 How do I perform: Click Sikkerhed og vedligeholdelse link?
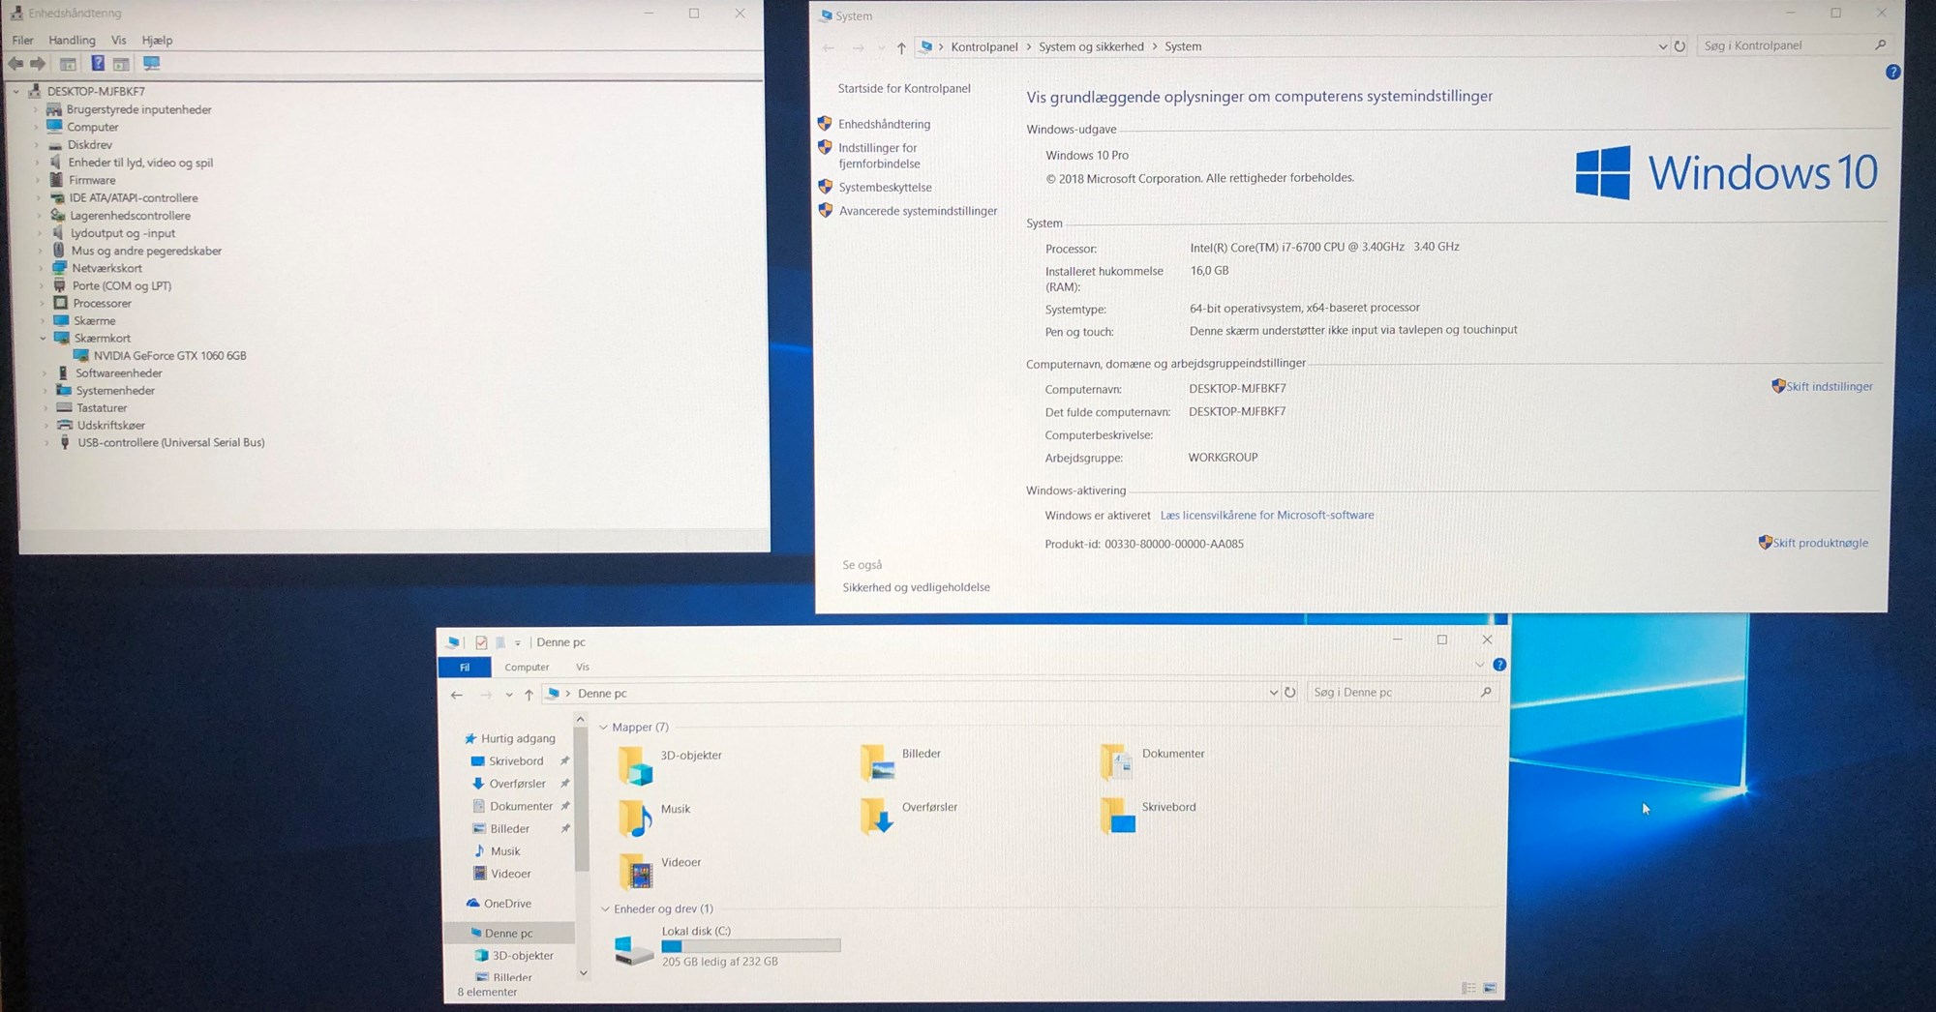point(916,587)
